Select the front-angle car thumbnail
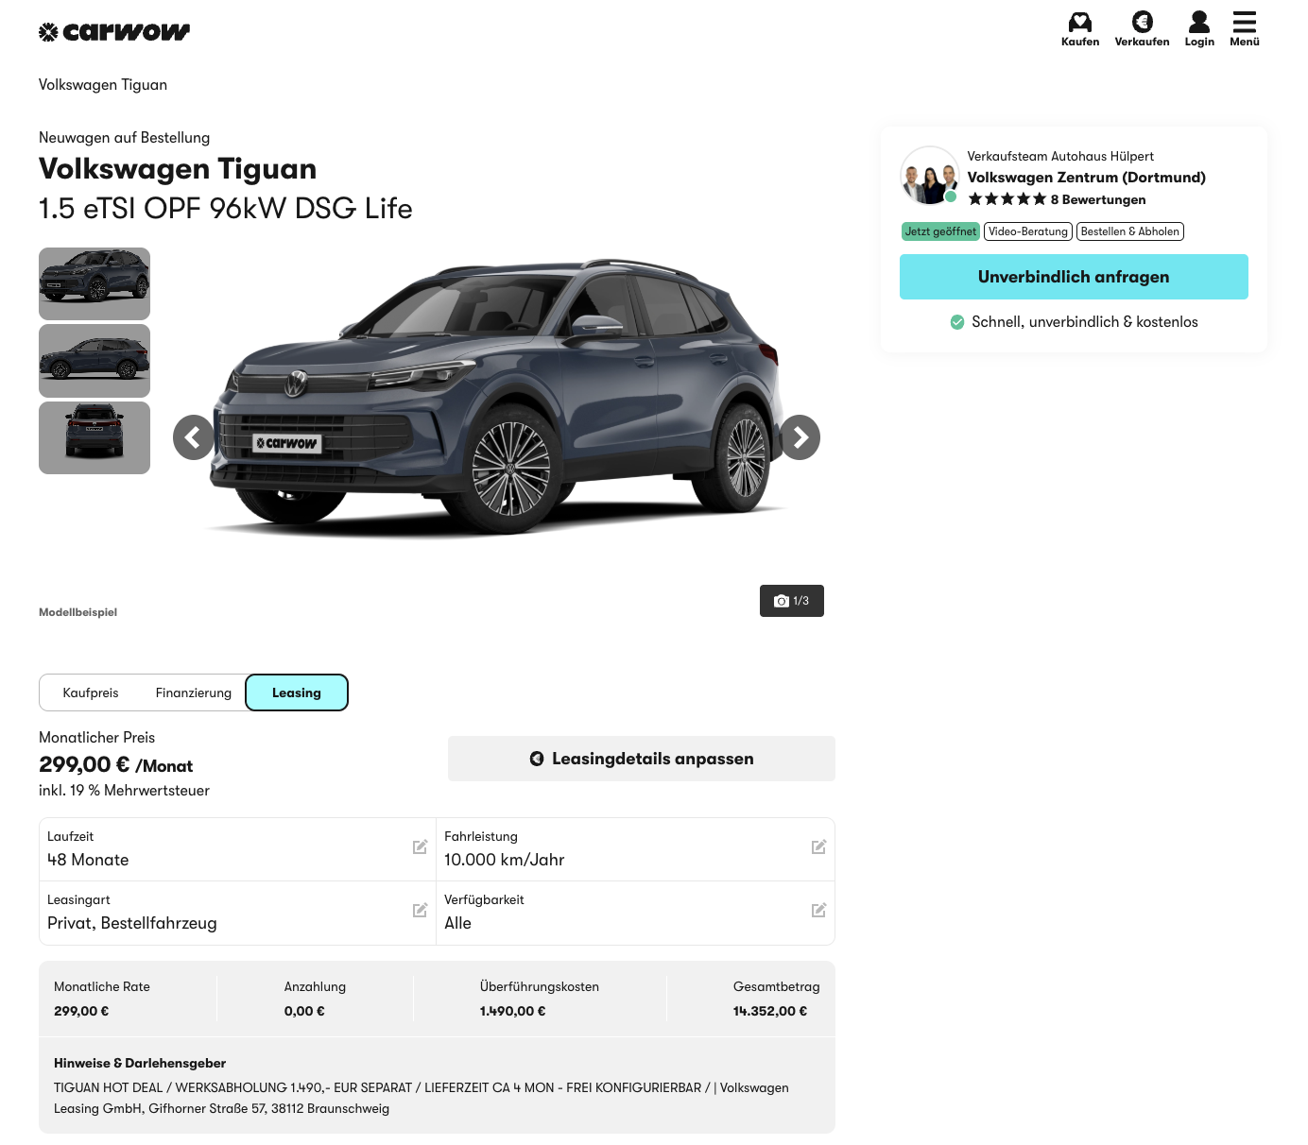 (x=95, y=283)
